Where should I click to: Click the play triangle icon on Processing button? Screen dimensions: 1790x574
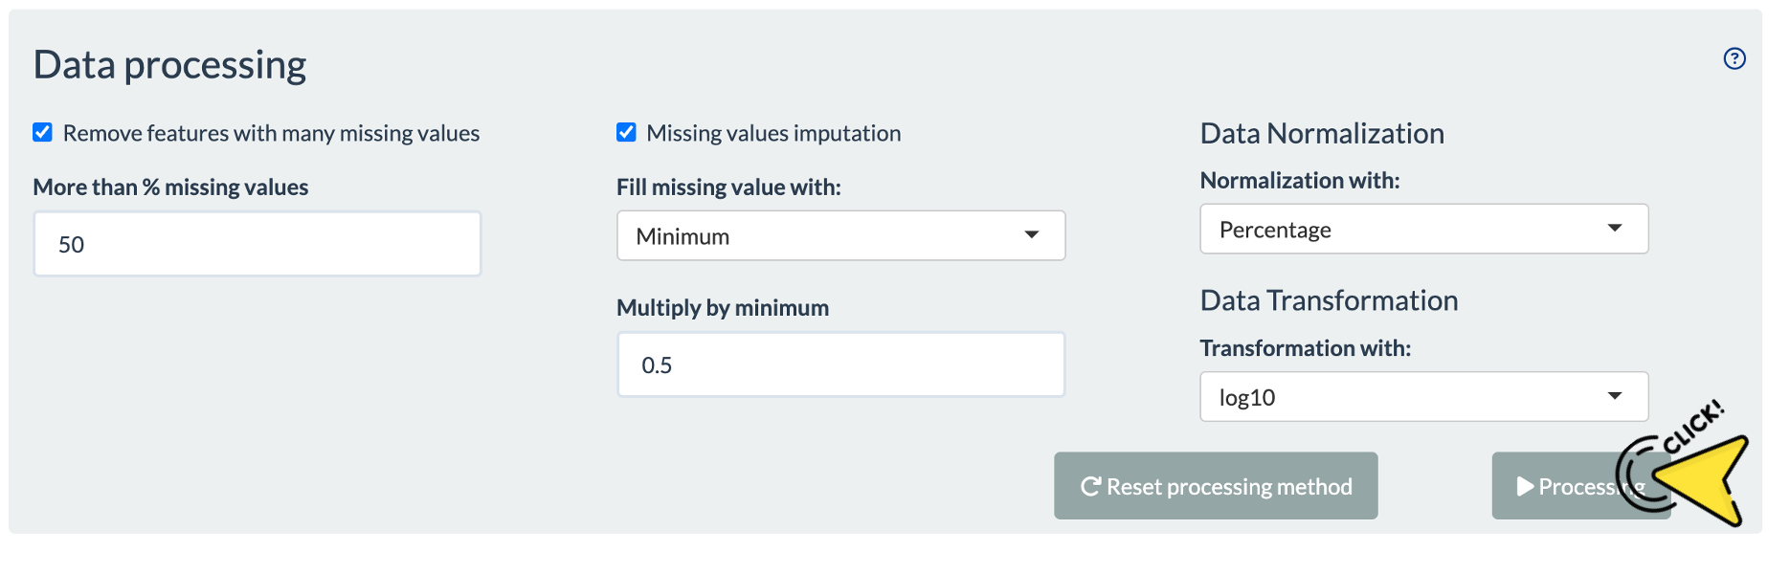tap(1525, 487)
